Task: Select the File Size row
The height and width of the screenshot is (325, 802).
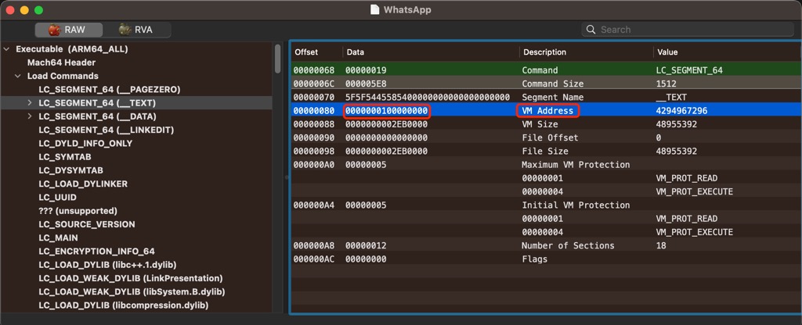Action: pos(545,152)
